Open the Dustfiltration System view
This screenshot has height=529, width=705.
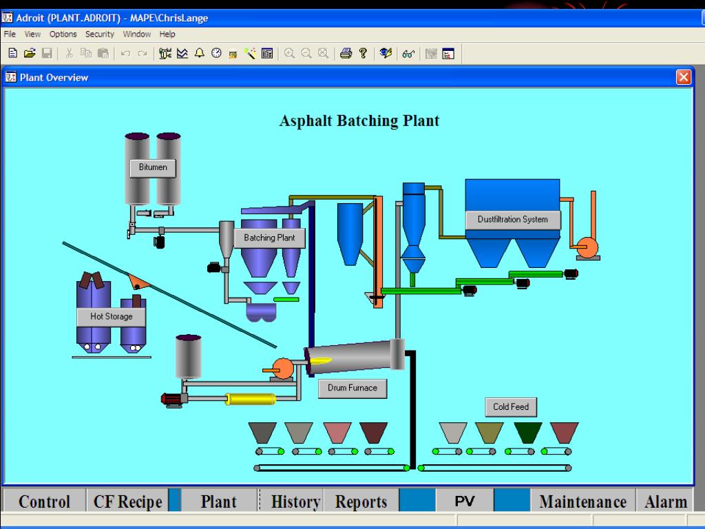(513, 219)
